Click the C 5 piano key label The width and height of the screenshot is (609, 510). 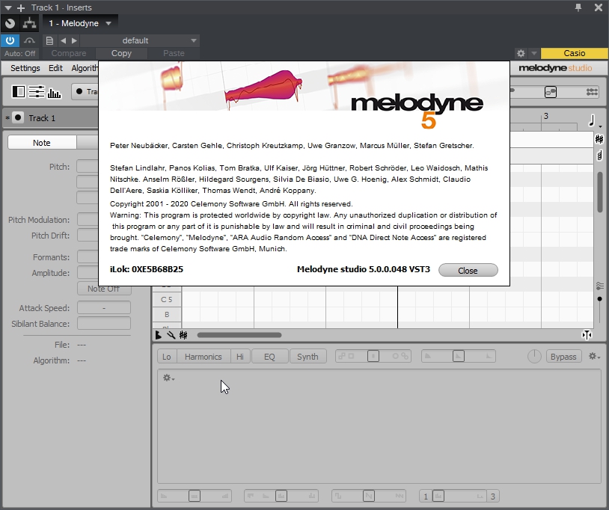[x=167, y=300]
